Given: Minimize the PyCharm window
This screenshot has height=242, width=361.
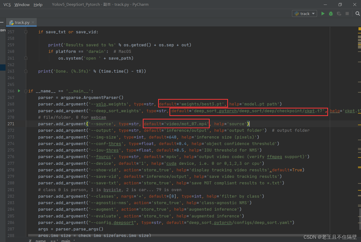Looking at the screenshot, I should click(325, 5).
